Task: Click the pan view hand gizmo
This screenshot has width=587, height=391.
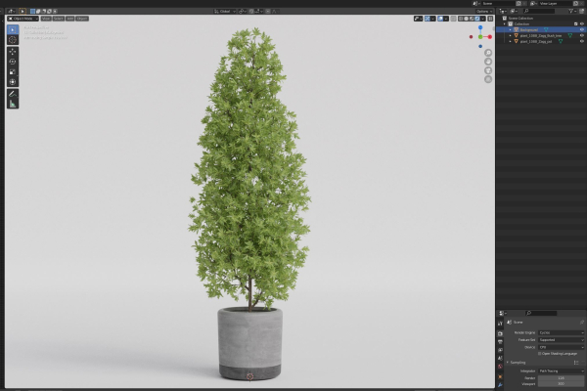Action: pos(488,62)
